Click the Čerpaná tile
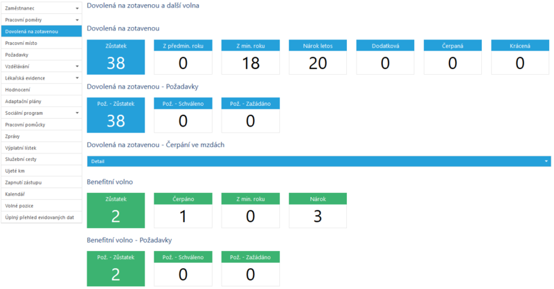This screenshot has height=289, width=554. click(453, 57)
